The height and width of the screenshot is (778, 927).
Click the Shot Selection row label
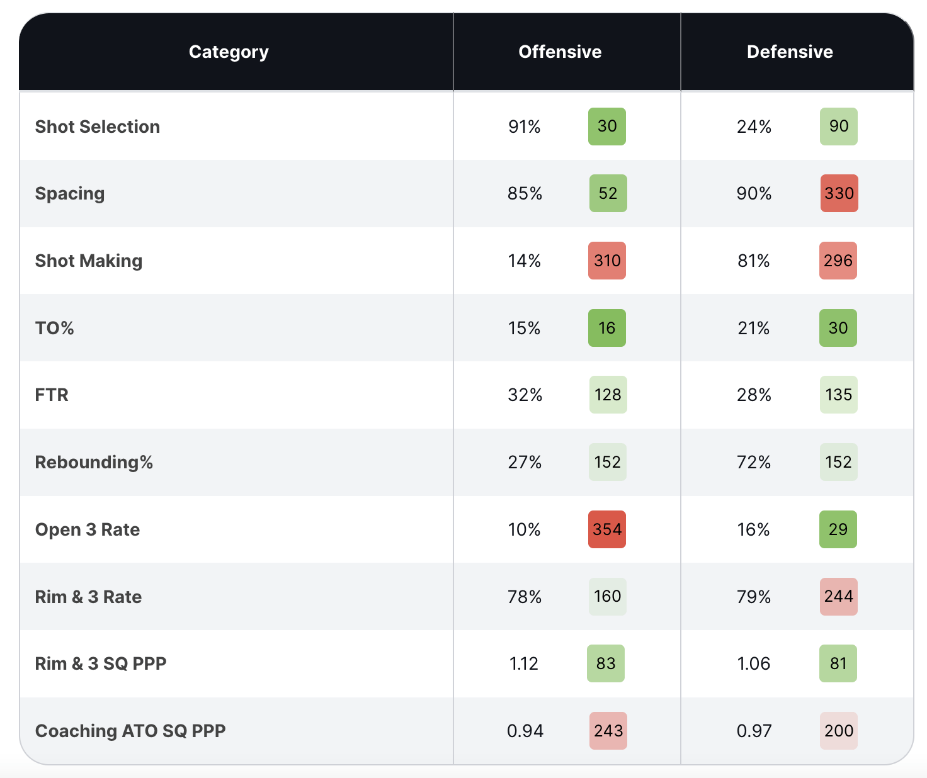click(x=98, y=127)
